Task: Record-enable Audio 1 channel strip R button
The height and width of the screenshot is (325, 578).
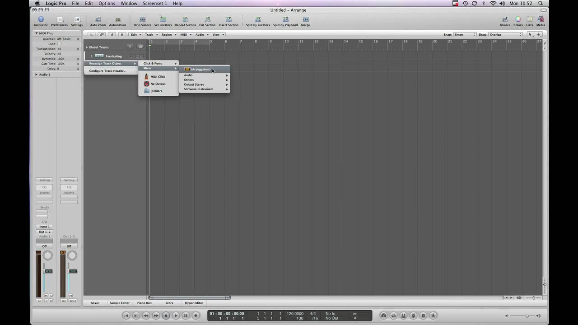Action: 51,301
